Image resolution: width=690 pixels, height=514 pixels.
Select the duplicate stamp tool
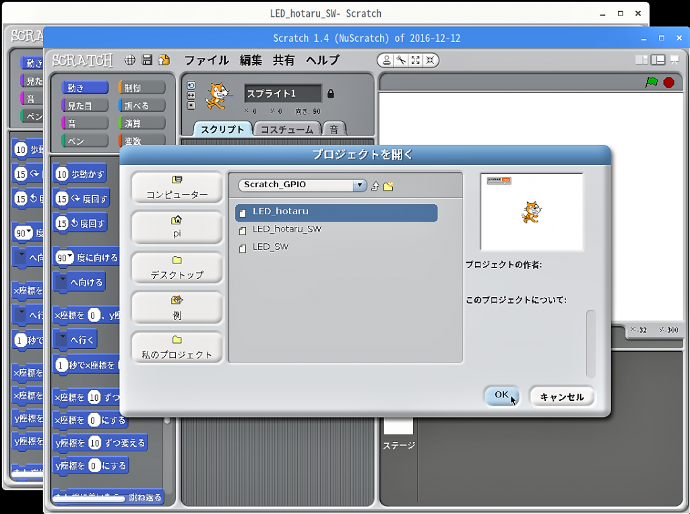pos(386,60)
